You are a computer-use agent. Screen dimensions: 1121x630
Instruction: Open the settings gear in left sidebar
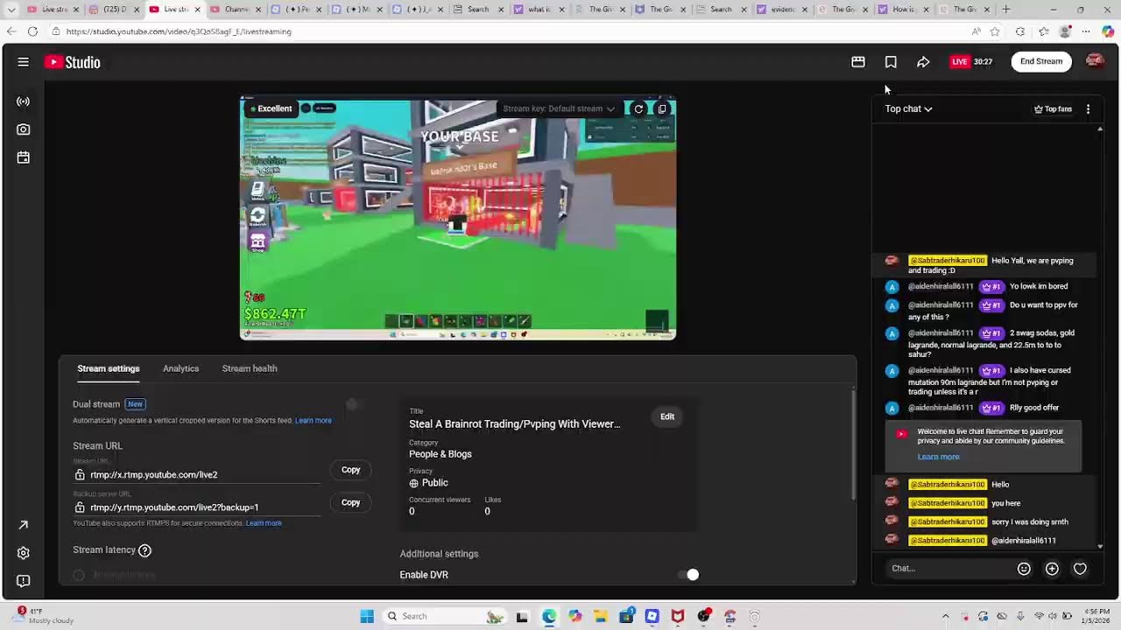click(24, 553)
